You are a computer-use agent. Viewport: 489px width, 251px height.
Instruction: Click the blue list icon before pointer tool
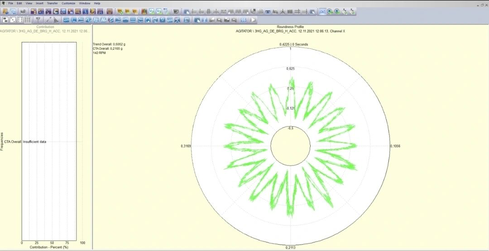pos(187,20)
